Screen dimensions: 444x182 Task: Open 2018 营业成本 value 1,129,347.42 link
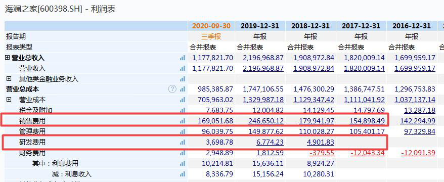click(314, 100)
